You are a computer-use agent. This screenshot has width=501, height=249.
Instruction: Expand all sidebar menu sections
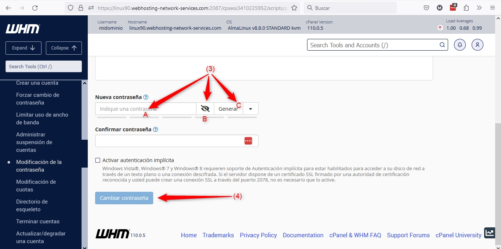24,48
